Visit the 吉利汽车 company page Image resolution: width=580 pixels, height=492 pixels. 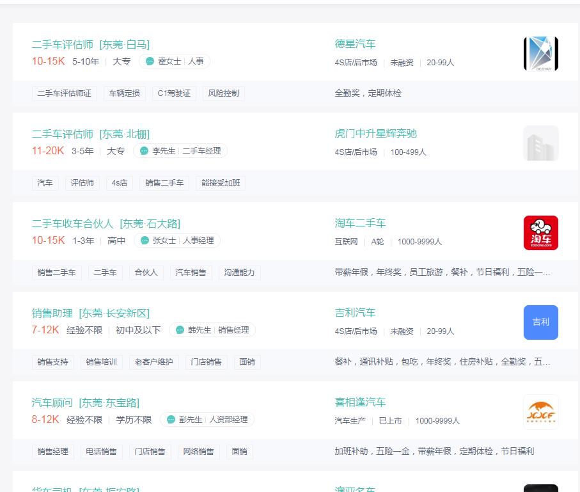pyautogui.click(x=355, y=313)
